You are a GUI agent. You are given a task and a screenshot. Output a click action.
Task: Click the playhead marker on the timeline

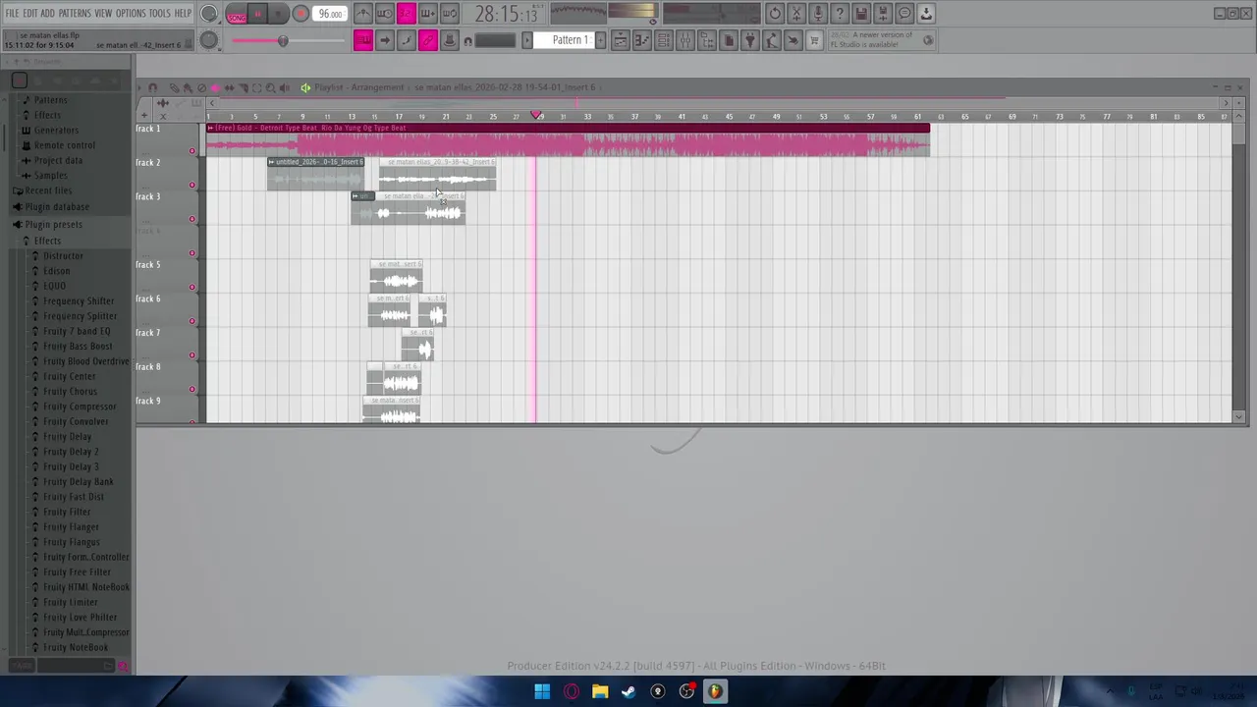tap(536, 116)
